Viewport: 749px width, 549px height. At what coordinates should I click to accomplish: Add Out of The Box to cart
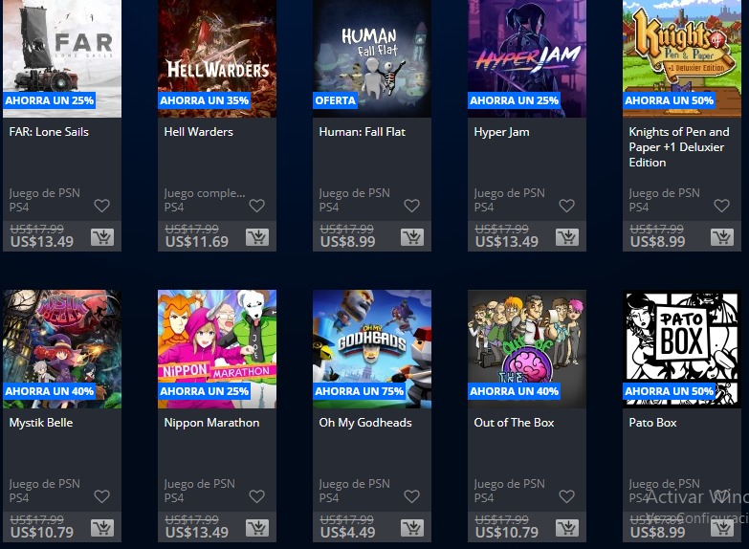click(x=567, y=528)
